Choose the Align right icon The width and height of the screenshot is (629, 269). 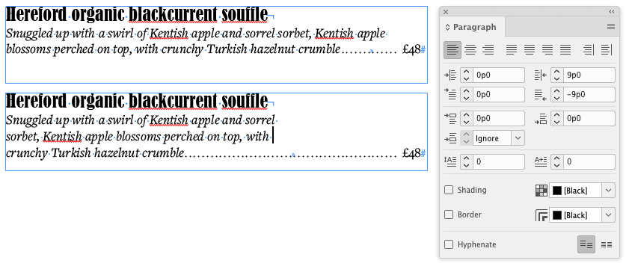488,50
